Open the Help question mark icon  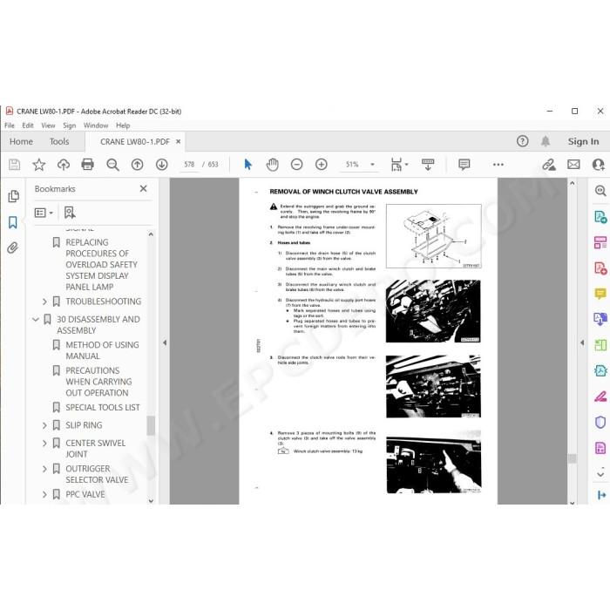523,141
